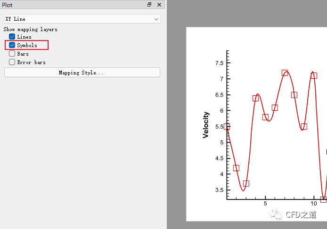327x229 pixels.
Task: Close the Plot panel
Action: click(159, 5)
